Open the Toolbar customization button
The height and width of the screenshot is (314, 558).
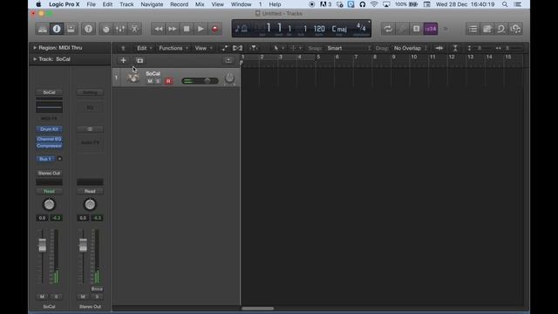(71, 29)
